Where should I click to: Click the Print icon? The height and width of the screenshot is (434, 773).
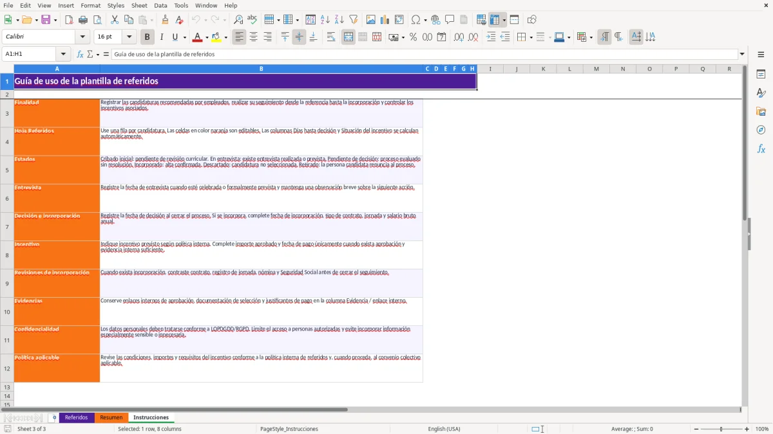tap(83, 20)
